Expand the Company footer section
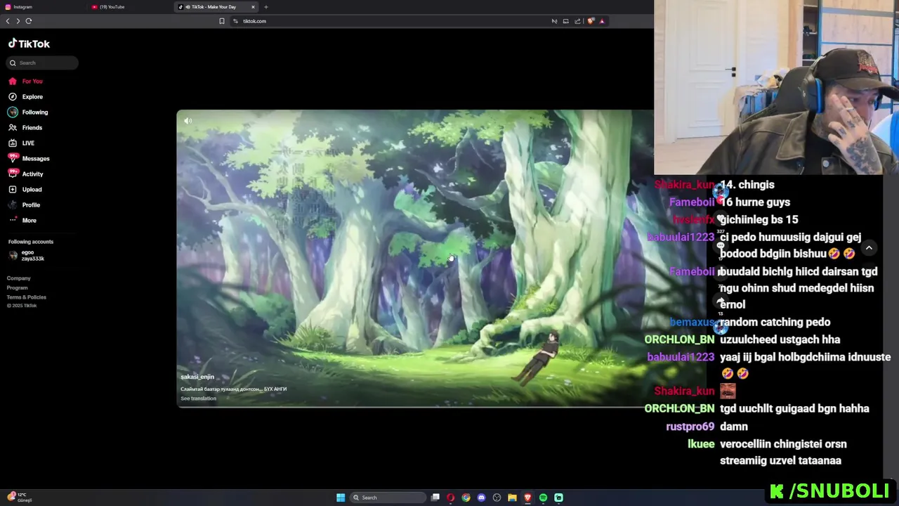This screenshot has width=899, height=506. (19, 278)
